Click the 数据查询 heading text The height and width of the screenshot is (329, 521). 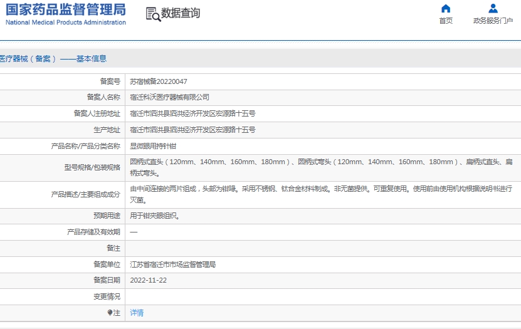click(x=181, y=13)
